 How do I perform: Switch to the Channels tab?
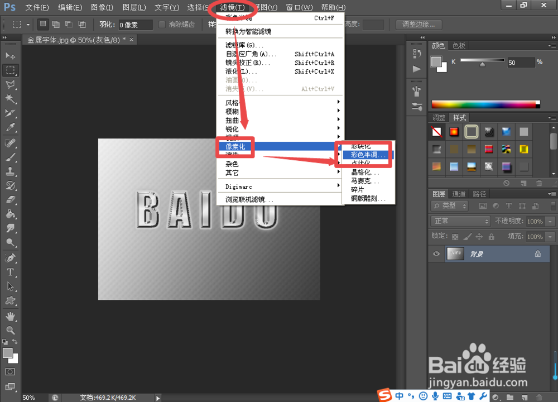pos(459,194)
